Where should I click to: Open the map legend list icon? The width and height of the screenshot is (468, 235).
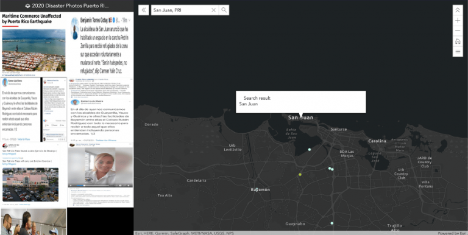(458, 52)
